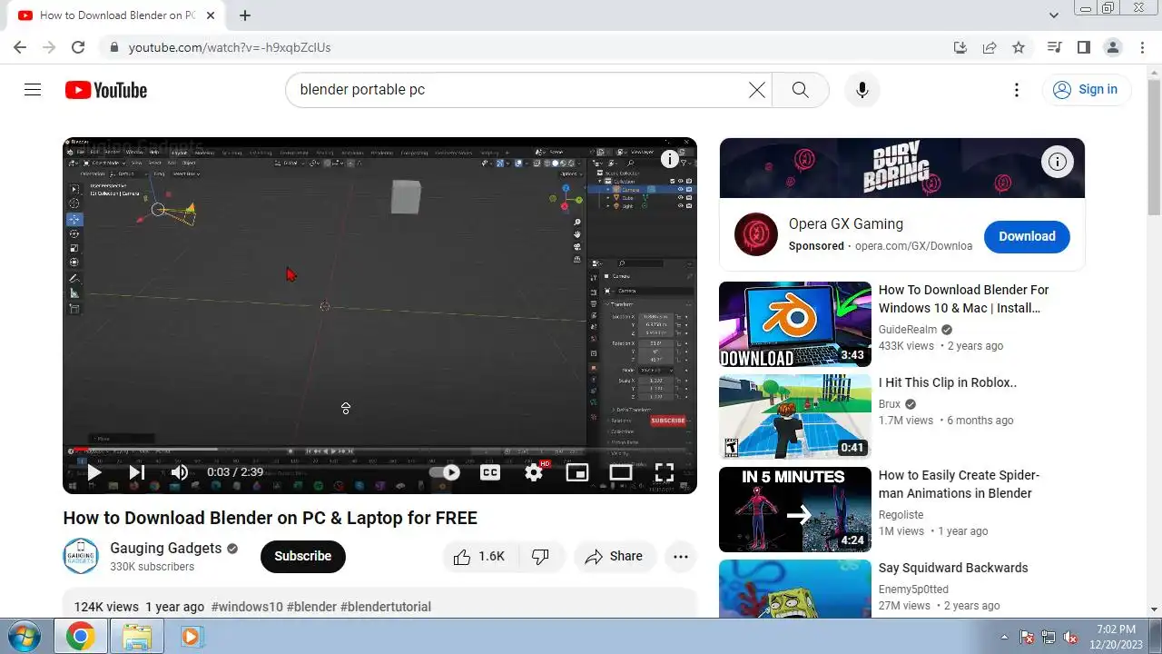This screenshot has height=654, width=1162.
Task: Open YouTube settings three-dot menu
Action: coord(1017,90)
